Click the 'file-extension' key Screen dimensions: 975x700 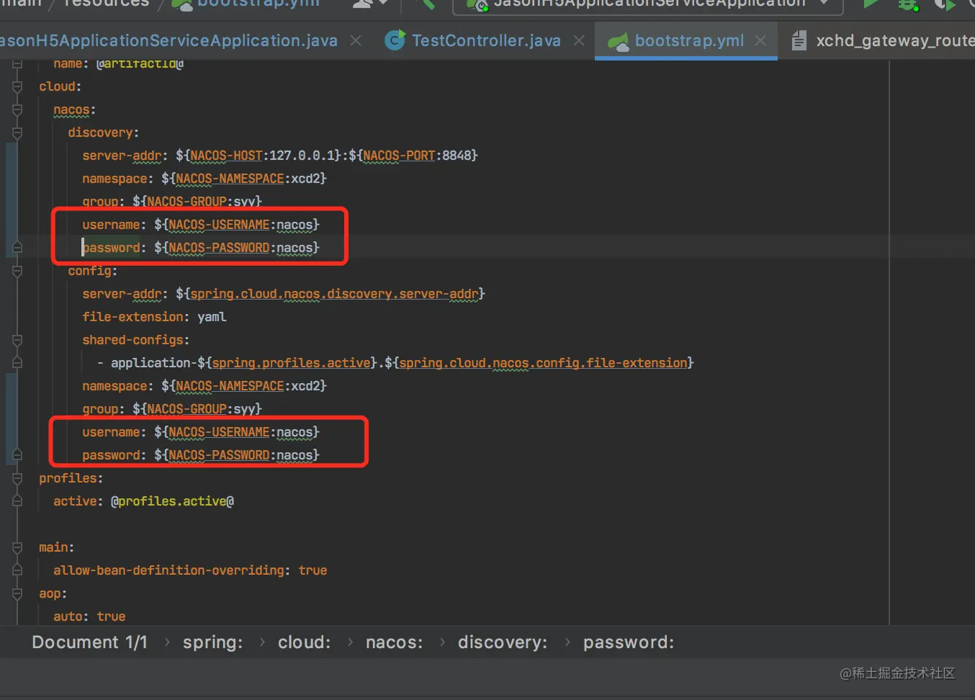point(132,317)
